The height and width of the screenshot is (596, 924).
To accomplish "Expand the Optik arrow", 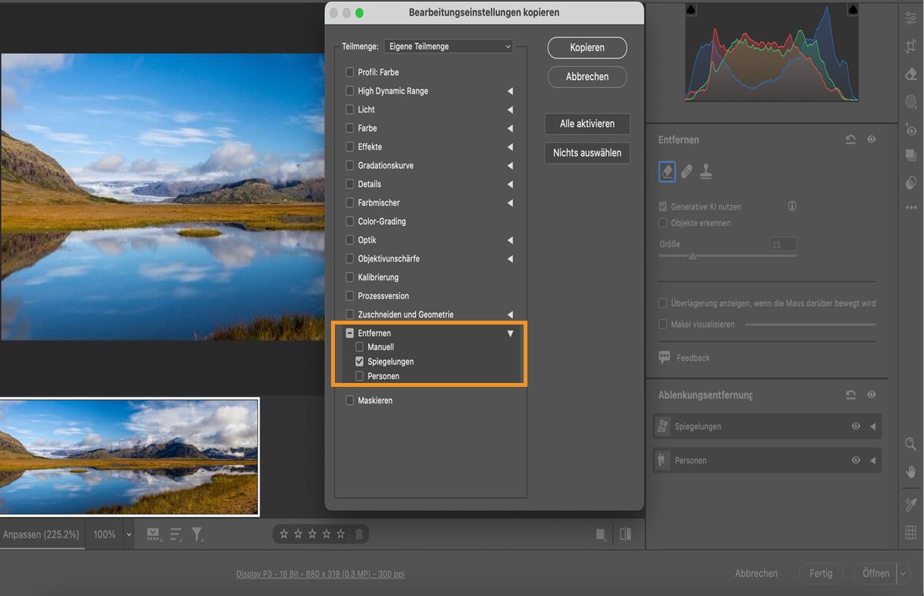I will pyautogui.click(x=510, y=241).
